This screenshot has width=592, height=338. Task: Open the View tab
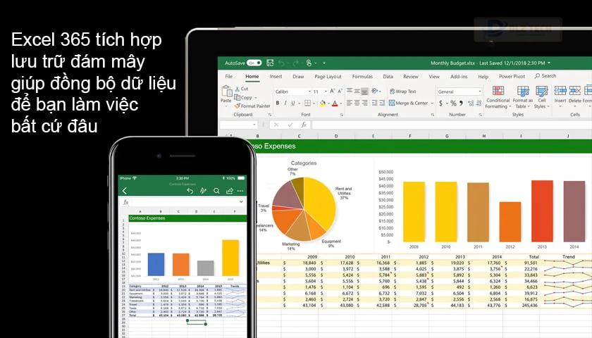[x=434, y=76]
